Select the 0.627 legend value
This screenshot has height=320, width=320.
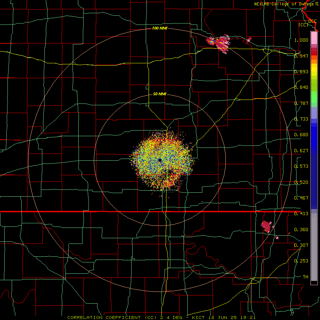coord(301,151)
